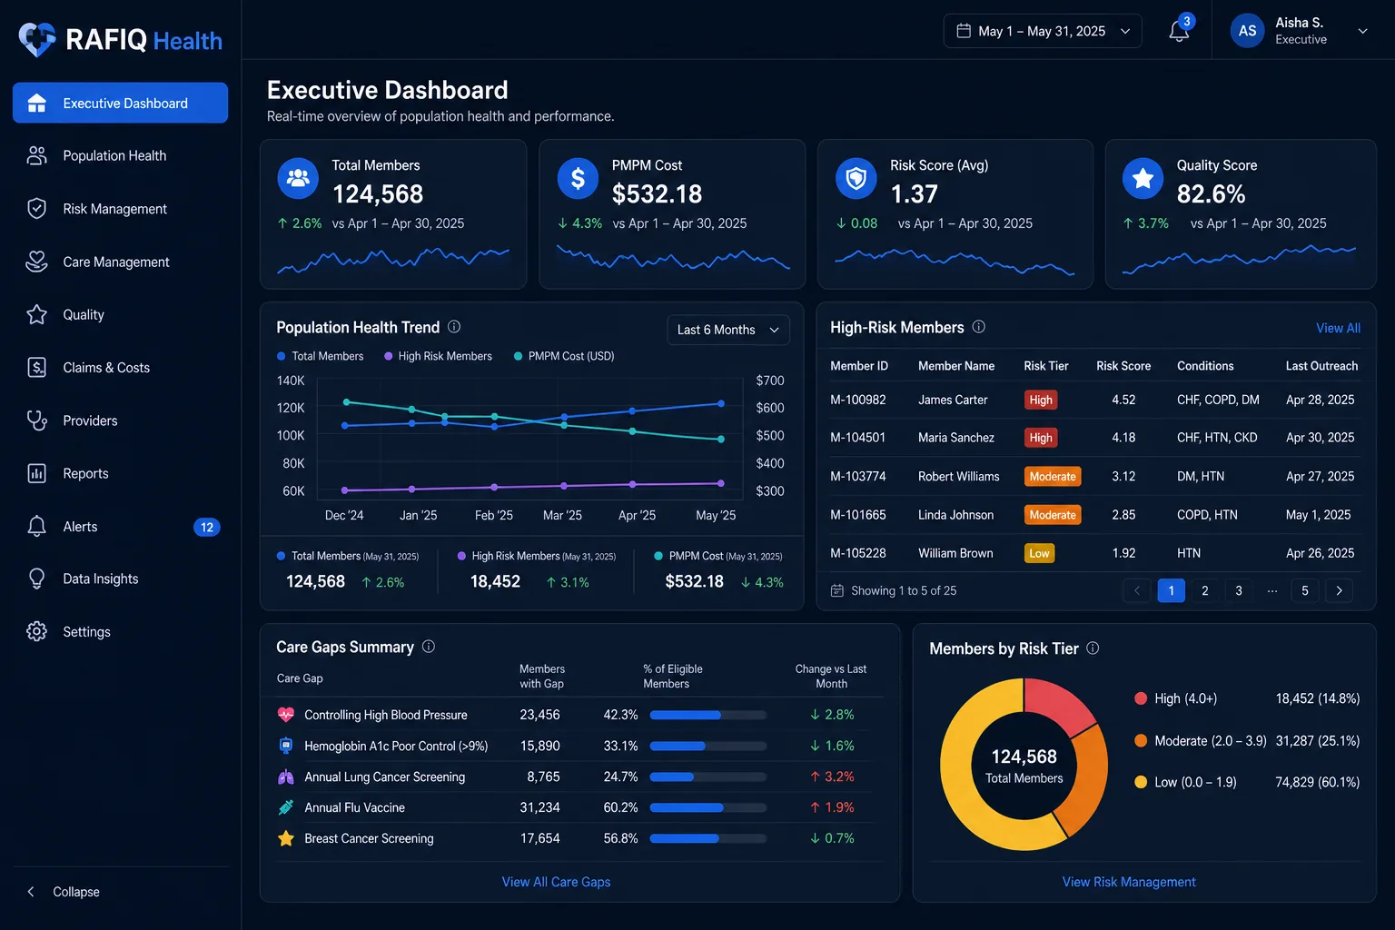Open the notifications bell icon
Image resolution: width=1395 pixels, height=930 pixels.
pyautogui.click(x=1179, y=31)
